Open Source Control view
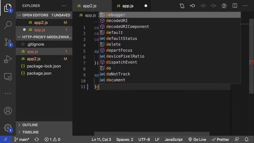Image resolution: width=254 pixels, height=143 pixels. [x=8, y=43]
